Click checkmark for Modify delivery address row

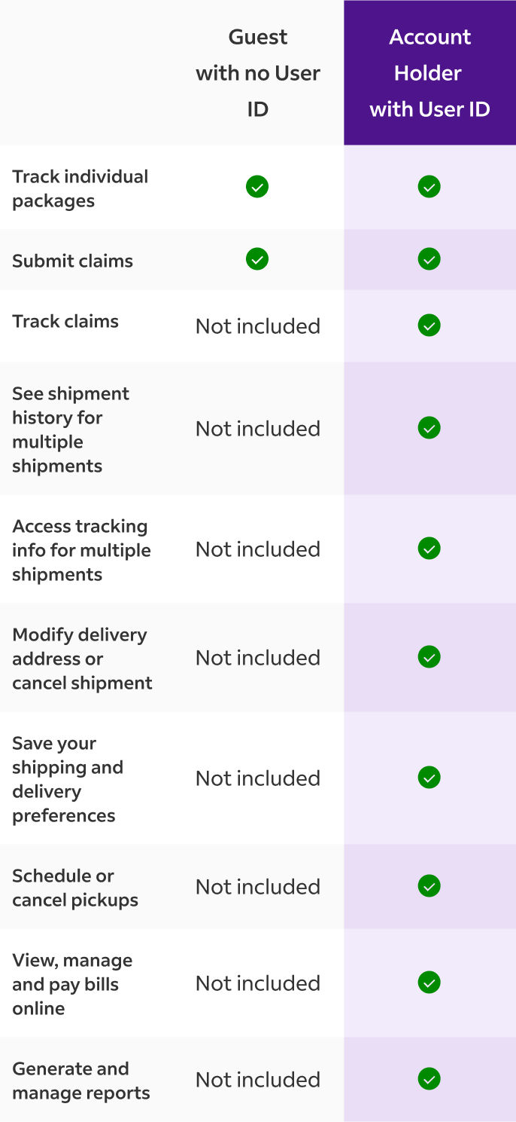coord(429,657)
